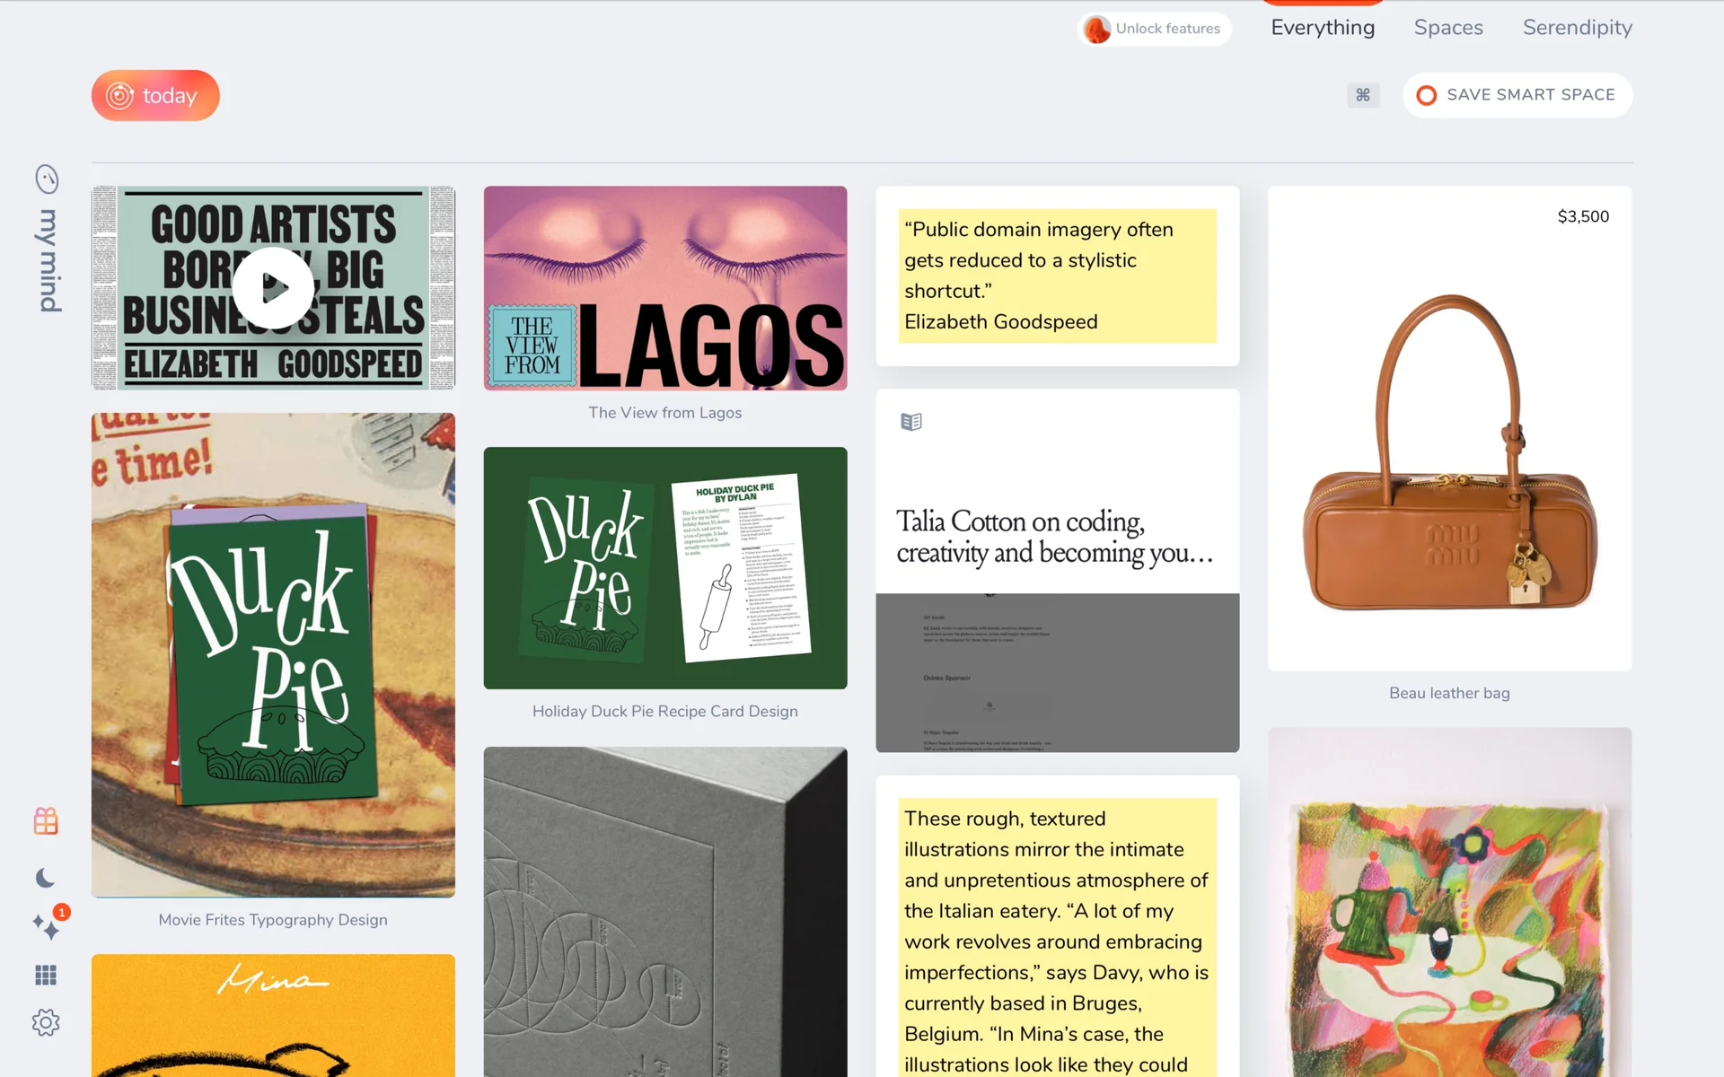
Task: Switch to the Serendipity tab
Action: click(1577, 28)
